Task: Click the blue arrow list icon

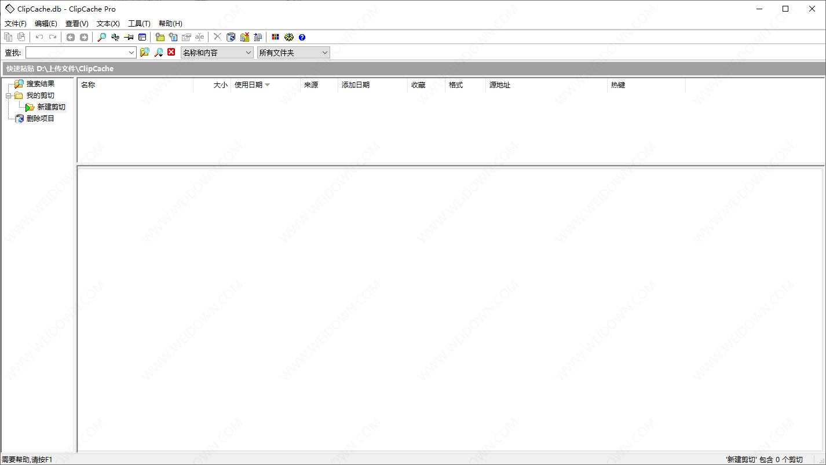Action: click(258, 37)
